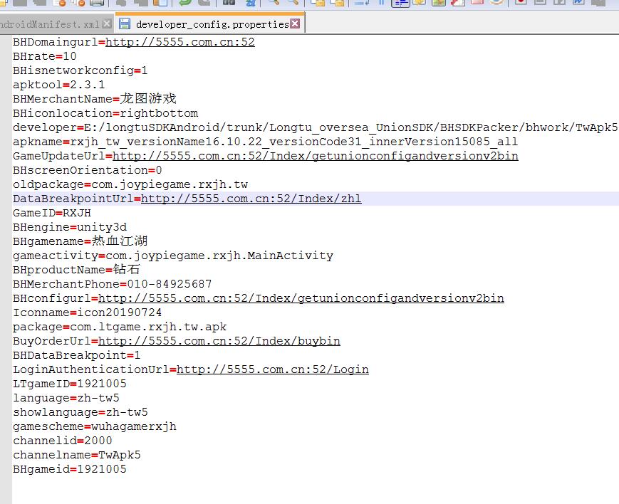Image resolution: width=619 pixels, height=504 pixels.
Task: Click the save icon on developer_config.properties tab
Action: coord(125,24)
